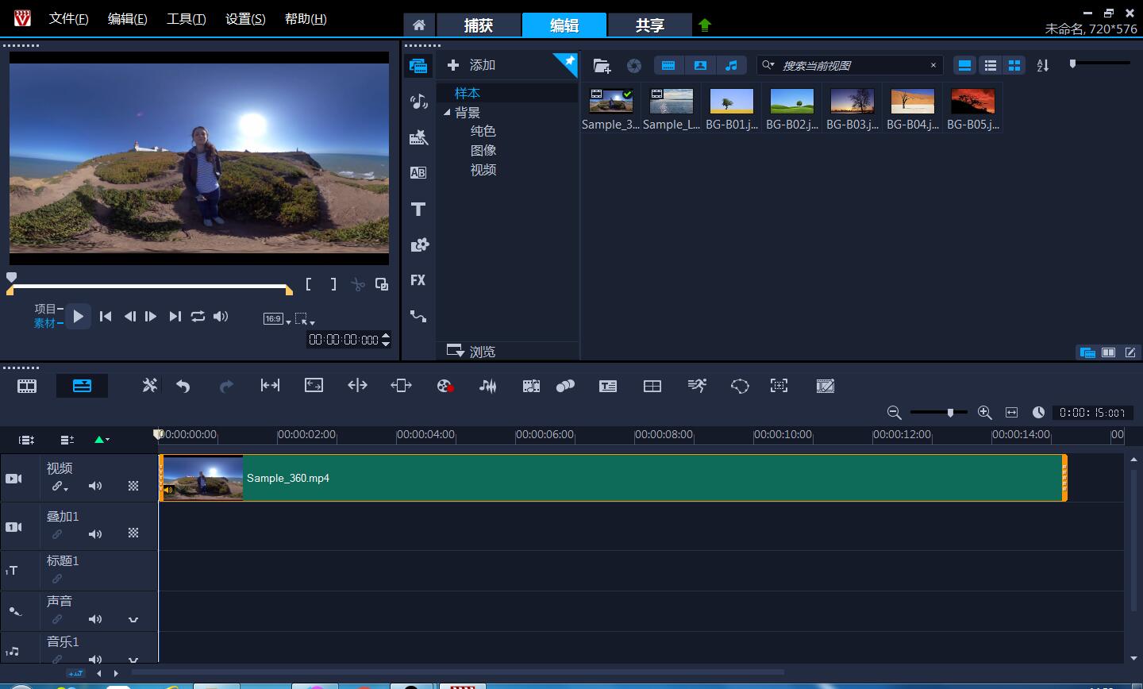Switch to Storyboard view
The width and height of the screenshot is (1143, 689).
click(x=27, y=386)
